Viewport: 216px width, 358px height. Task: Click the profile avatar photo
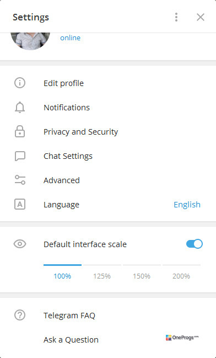click(x=30, y=41)
